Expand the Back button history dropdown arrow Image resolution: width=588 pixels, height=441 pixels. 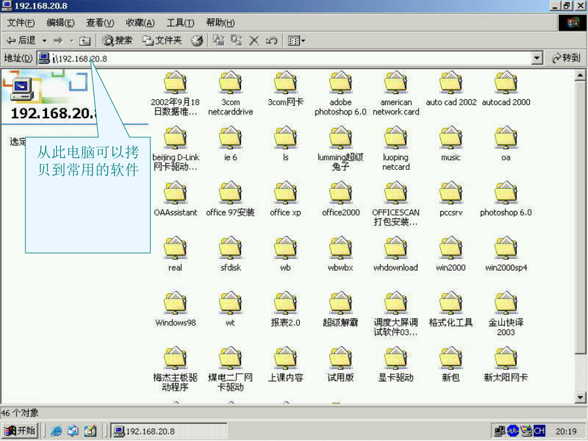(x=44, y=41)
